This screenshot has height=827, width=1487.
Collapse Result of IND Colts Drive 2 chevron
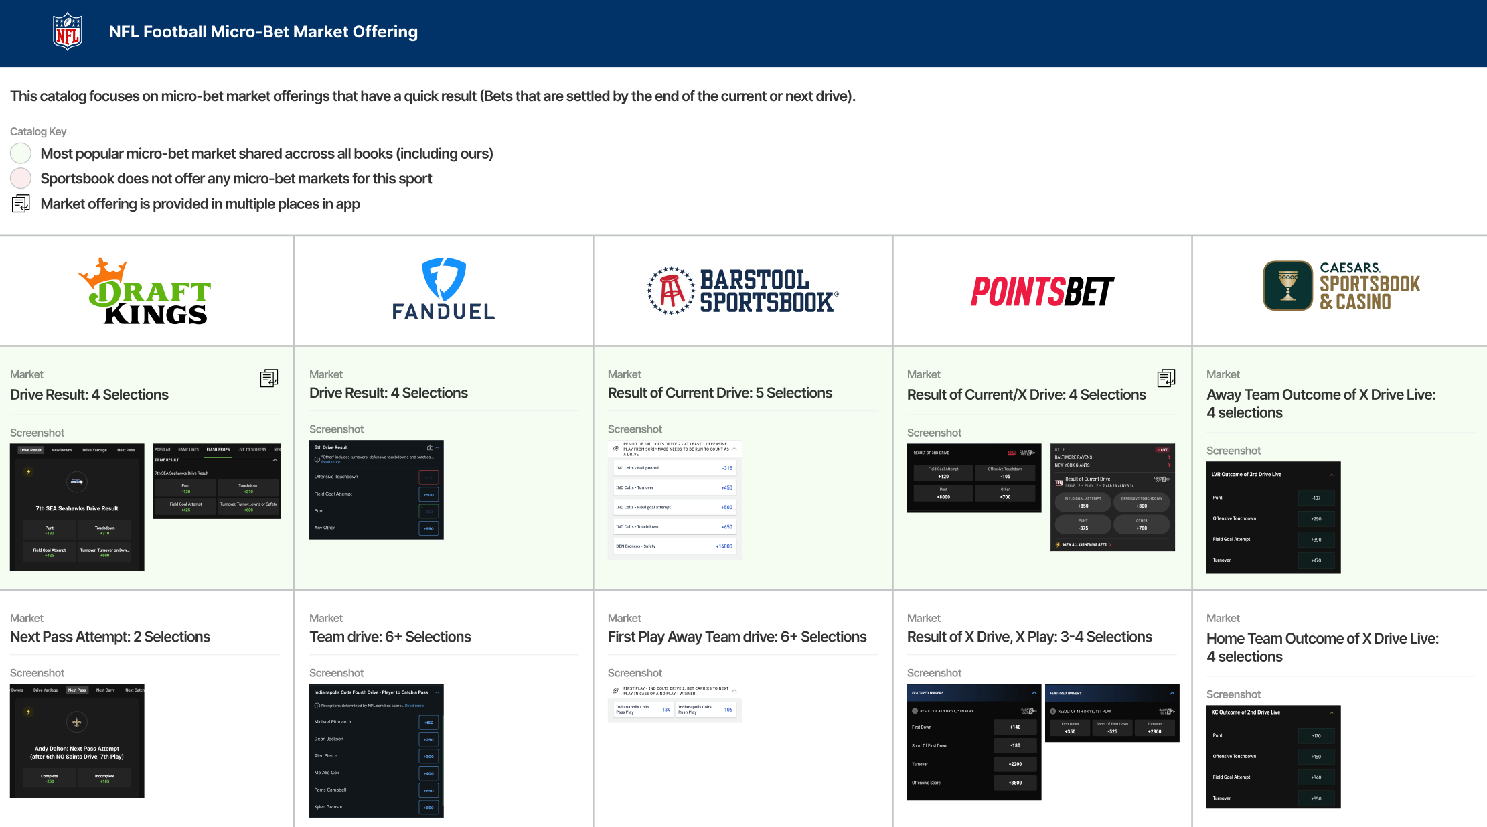[734, 449]
